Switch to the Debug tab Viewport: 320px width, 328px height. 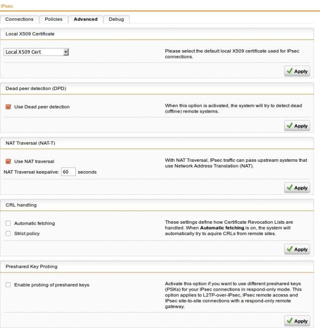pos(116,19)
